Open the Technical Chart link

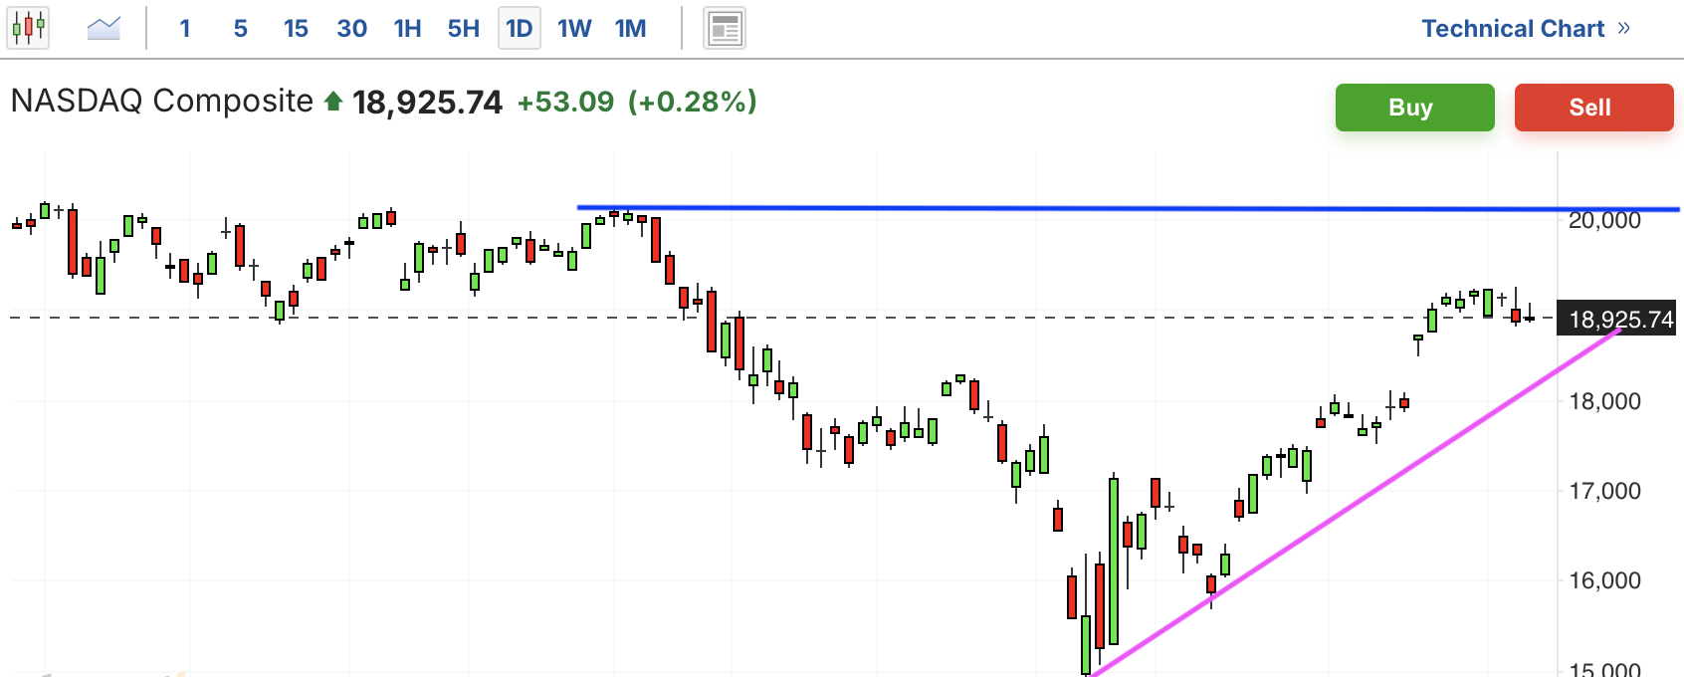click(x=1526, y=28)
